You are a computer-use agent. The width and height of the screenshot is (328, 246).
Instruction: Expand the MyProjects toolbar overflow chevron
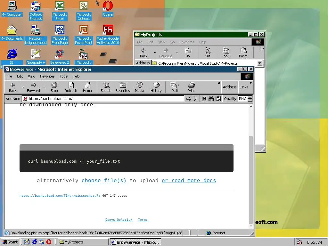pyautogui.click(x=262, y=49)
